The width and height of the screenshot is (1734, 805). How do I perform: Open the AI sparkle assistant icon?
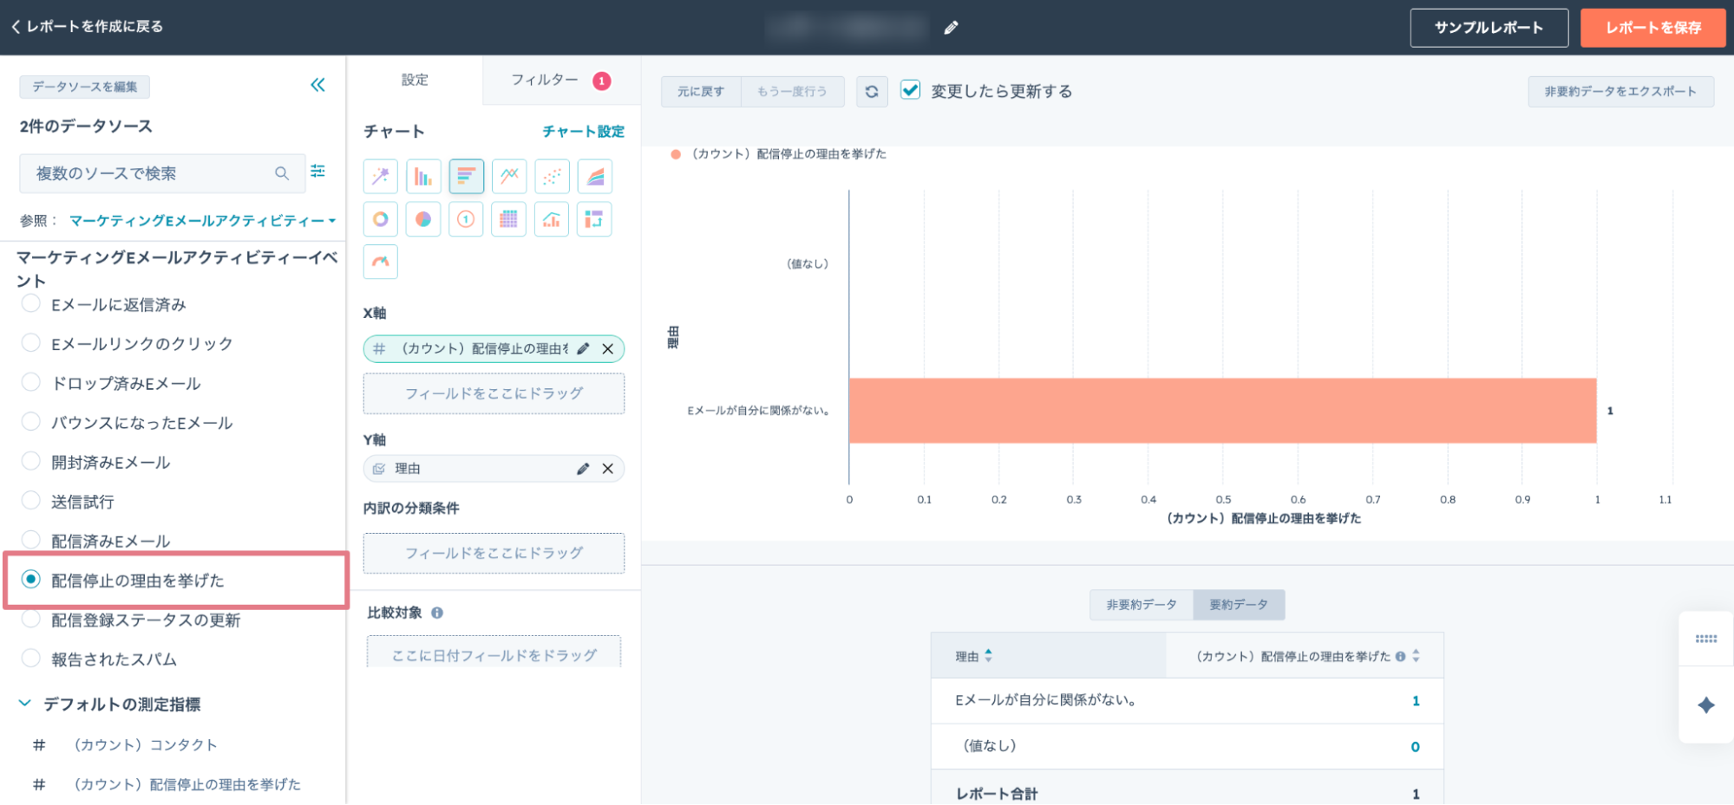pyautogui.click(x=1706, y=705)
